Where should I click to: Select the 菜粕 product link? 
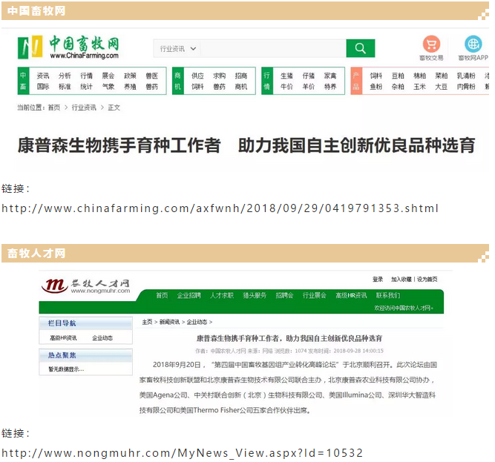tap(442, 76)
